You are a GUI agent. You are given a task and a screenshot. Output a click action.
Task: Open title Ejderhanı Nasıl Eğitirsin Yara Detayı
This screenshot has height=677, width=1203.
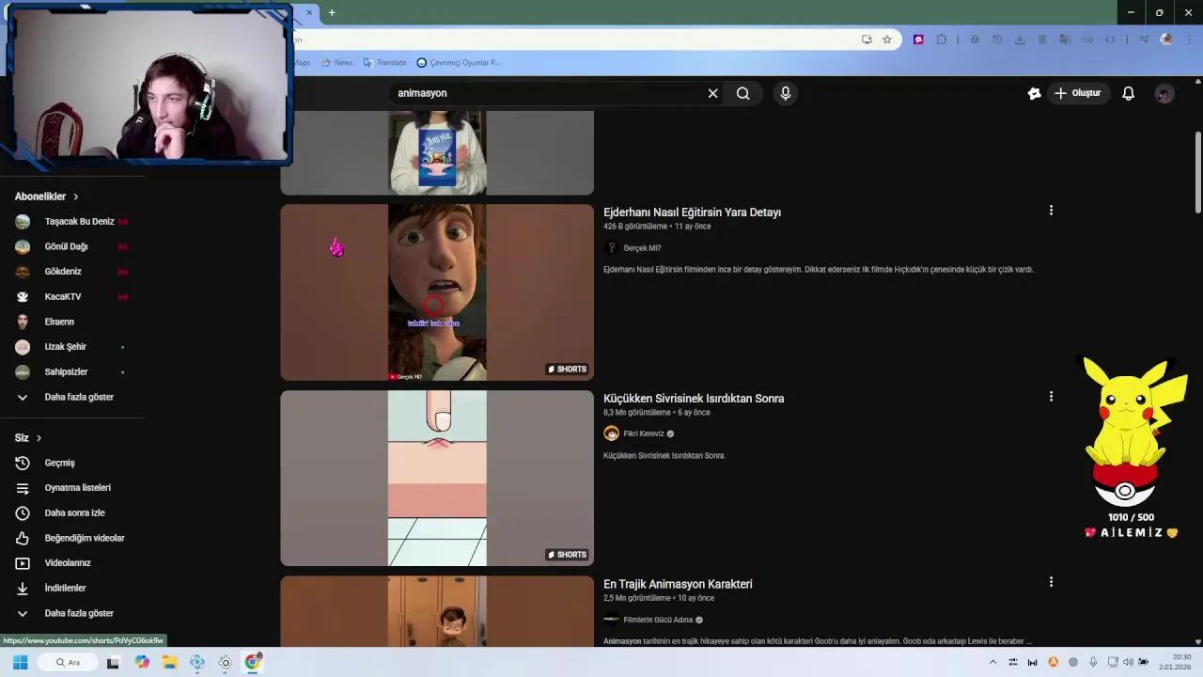coord(693,213)
